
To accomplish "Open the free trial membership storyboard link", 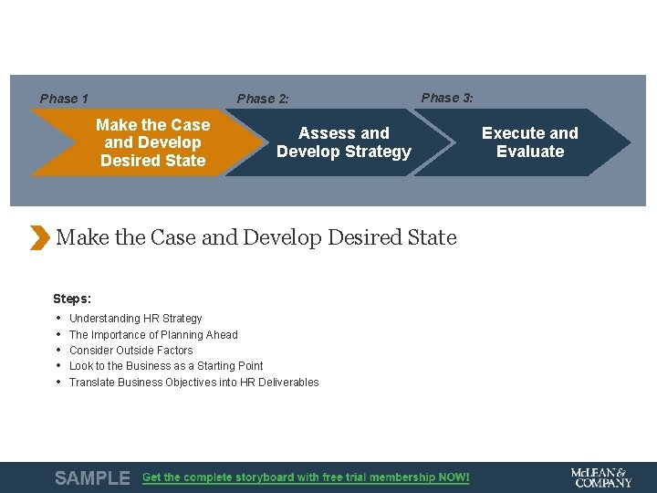I will [x=306, y=477].
